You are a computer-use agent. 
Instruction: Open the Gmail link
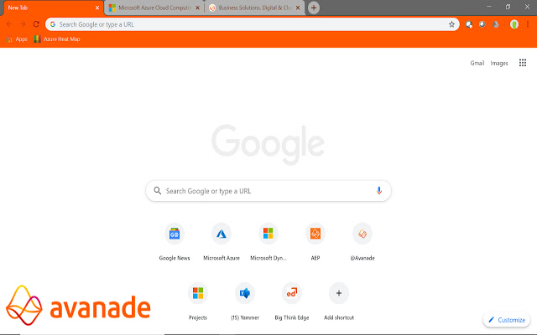tap(477, 64)
